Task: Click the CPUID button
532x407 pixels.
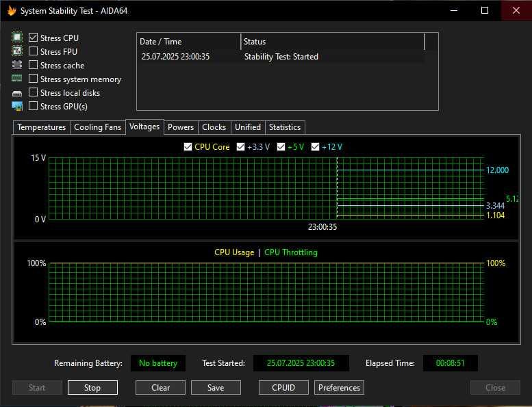Action: click(283, 388)
